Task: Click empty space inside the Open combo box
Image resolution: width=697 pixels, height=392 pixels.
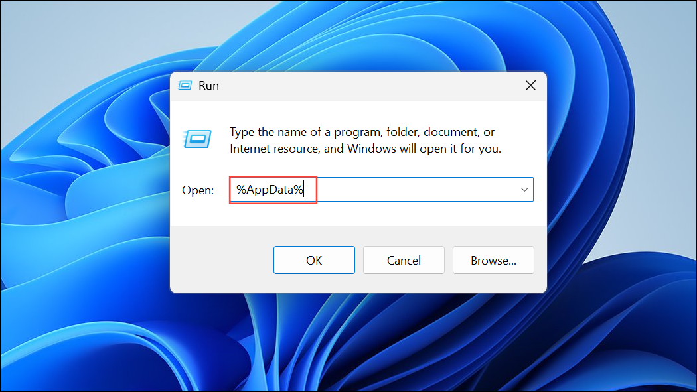Action: [412, 190]
